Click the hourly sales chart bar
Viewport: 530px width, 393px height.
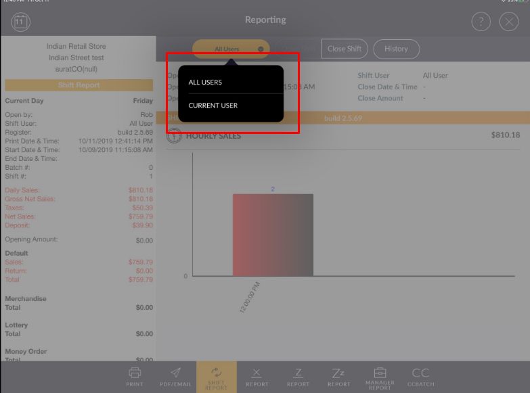pyautogui.click(x=273, y=235)
